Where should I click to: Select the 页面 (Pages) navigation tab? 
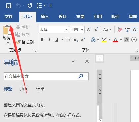24,89
